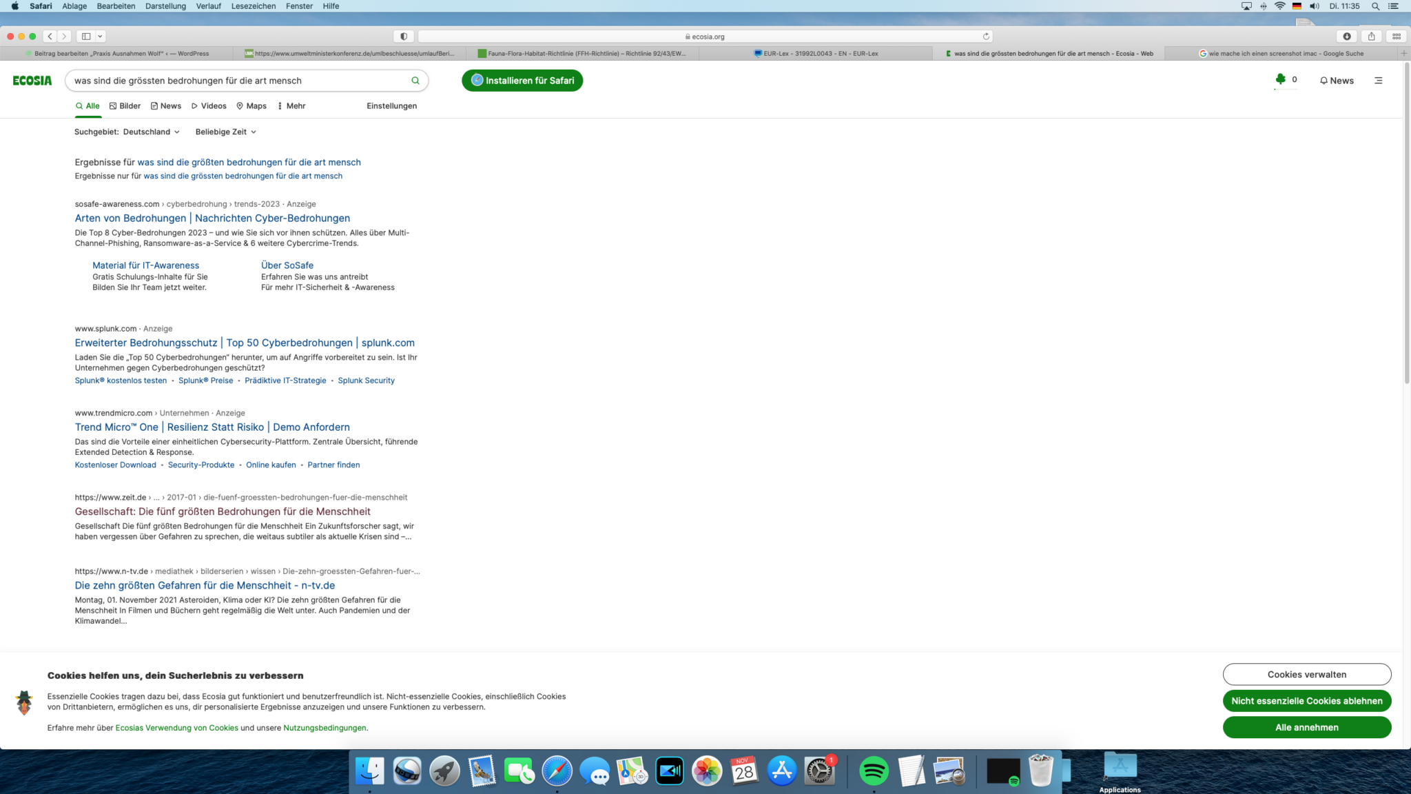Open the tree counter icon
1411x794 pixels.
[x=1280, y=80]
